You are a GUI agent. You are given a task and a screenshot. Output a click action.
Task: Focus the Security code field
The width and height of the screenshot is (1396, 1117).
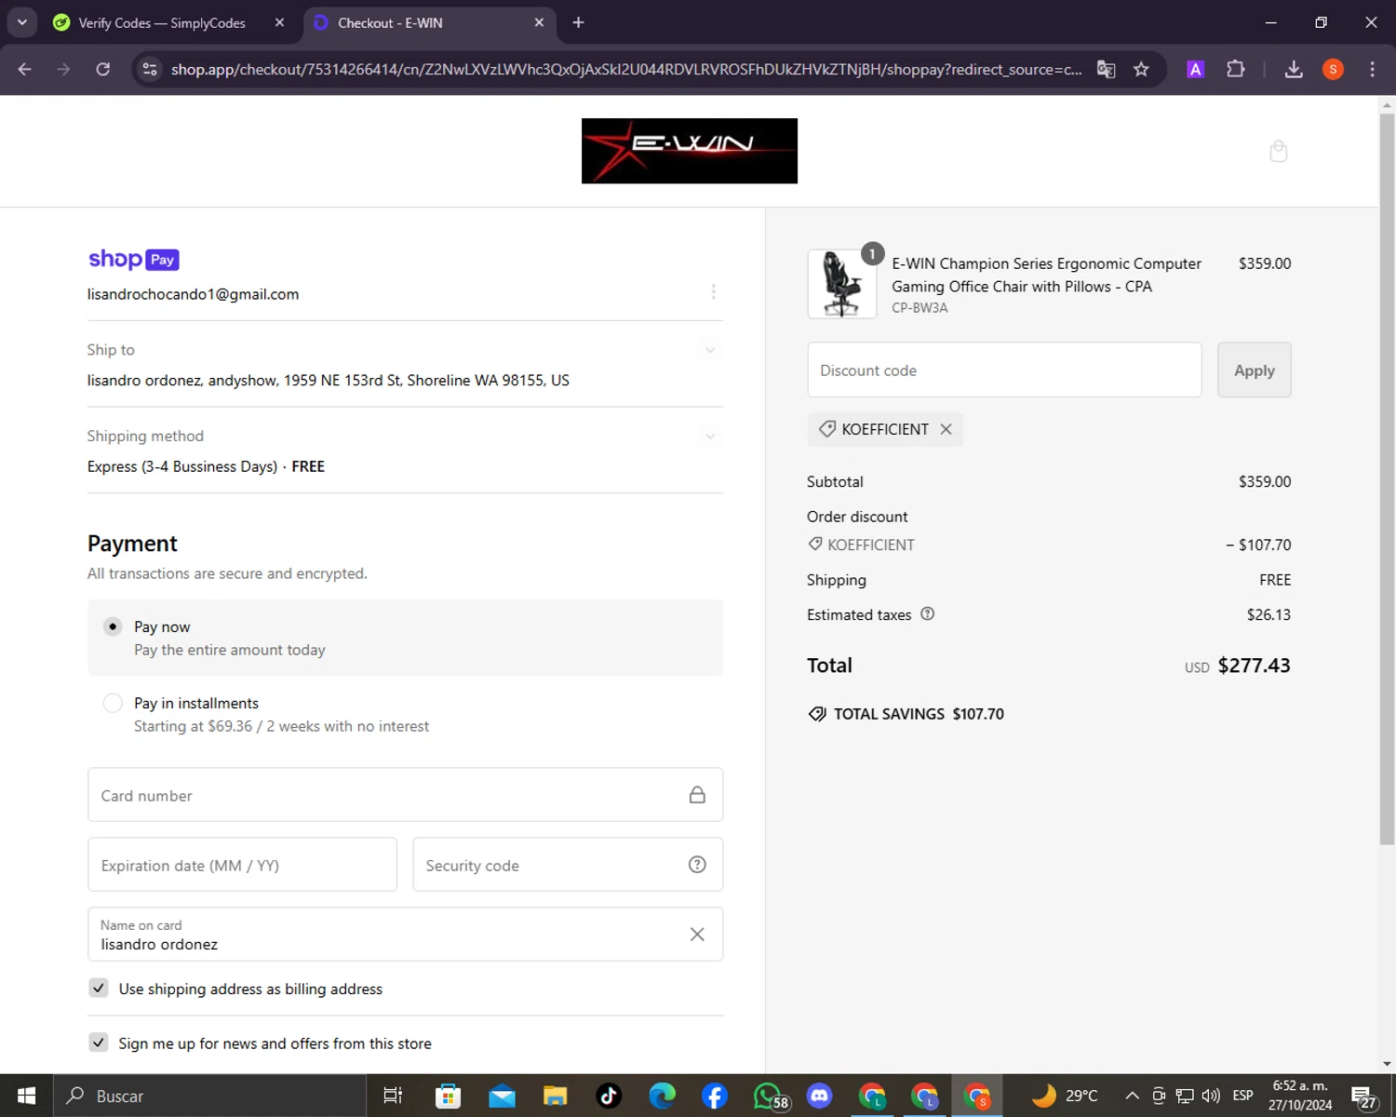click(568, 865)
